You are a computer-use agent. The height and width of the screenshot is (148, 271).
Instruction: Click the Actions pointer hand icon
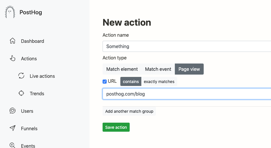pos(13,59)
